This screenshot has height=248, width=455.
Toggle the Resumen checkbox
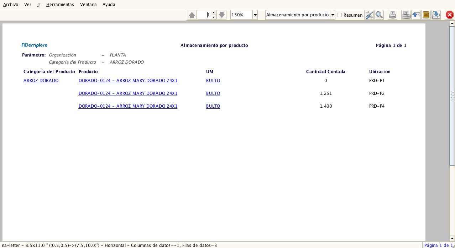pyautogui.click(x=340, y=15)
